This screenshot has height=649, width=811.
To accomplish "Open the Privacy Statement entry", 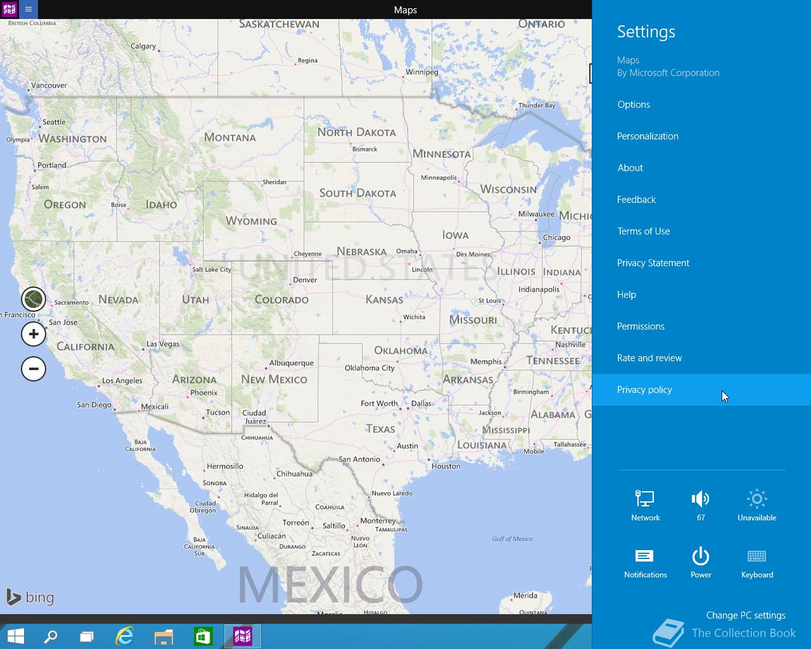I will click(x=701, y=263).
